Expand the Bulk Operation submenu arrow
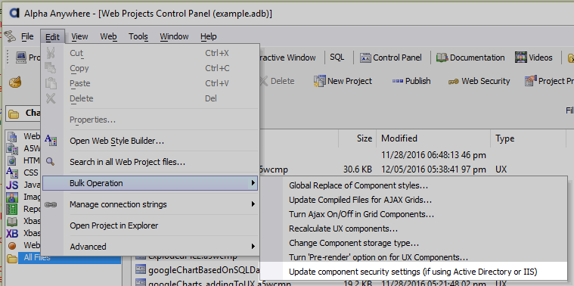The height and width of the screenshot is (286, 574). point(253,183)
